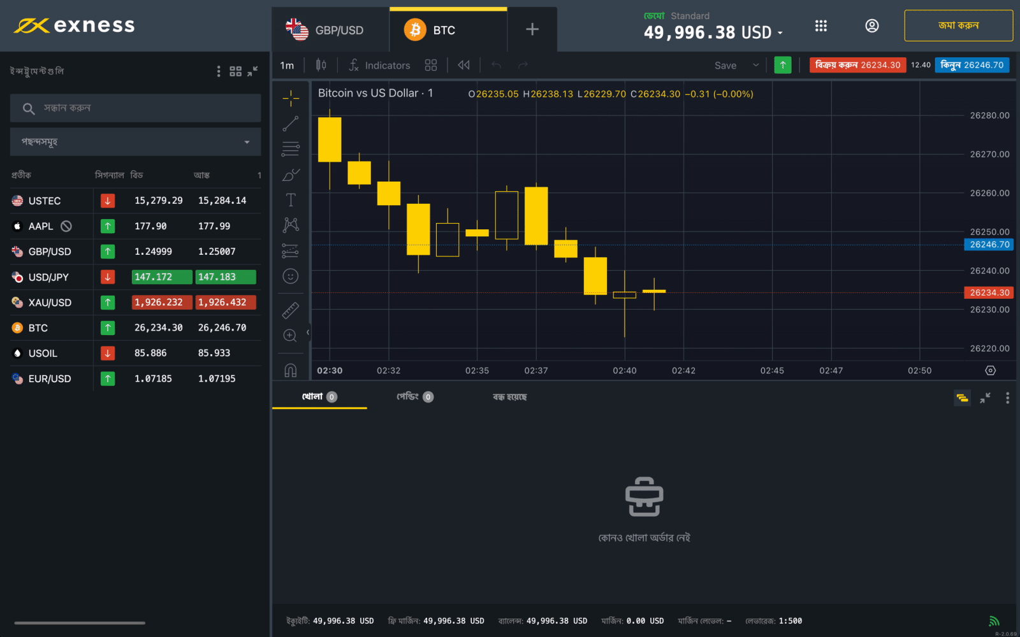Click the BTC green up signal
Image resolution: width=1020 pixels, height=637 pixels.
pos(108,328)
